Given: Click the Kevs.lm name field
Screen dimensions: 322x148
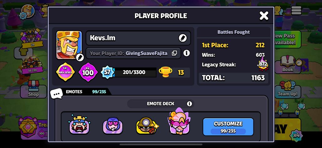Looking at the screenshot, I should pyautogui.click(x=138, y=38).
